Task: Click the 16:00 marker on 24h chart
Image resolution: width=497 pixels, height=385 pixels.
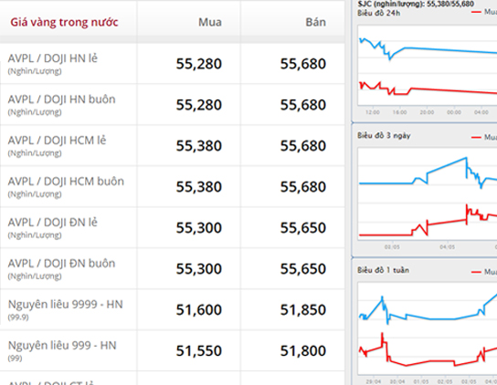Action: point(399,112)
